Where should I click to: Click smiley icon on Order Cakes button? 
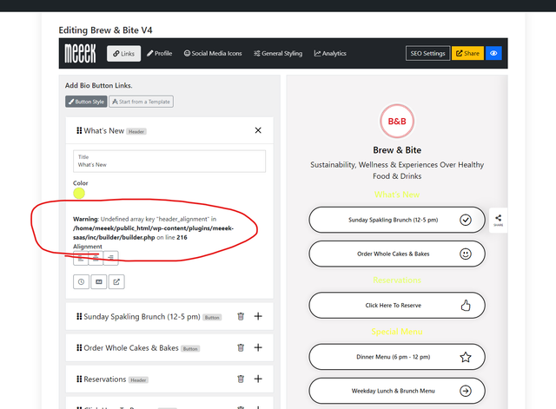pyautogui.click(x=466, y=254)
